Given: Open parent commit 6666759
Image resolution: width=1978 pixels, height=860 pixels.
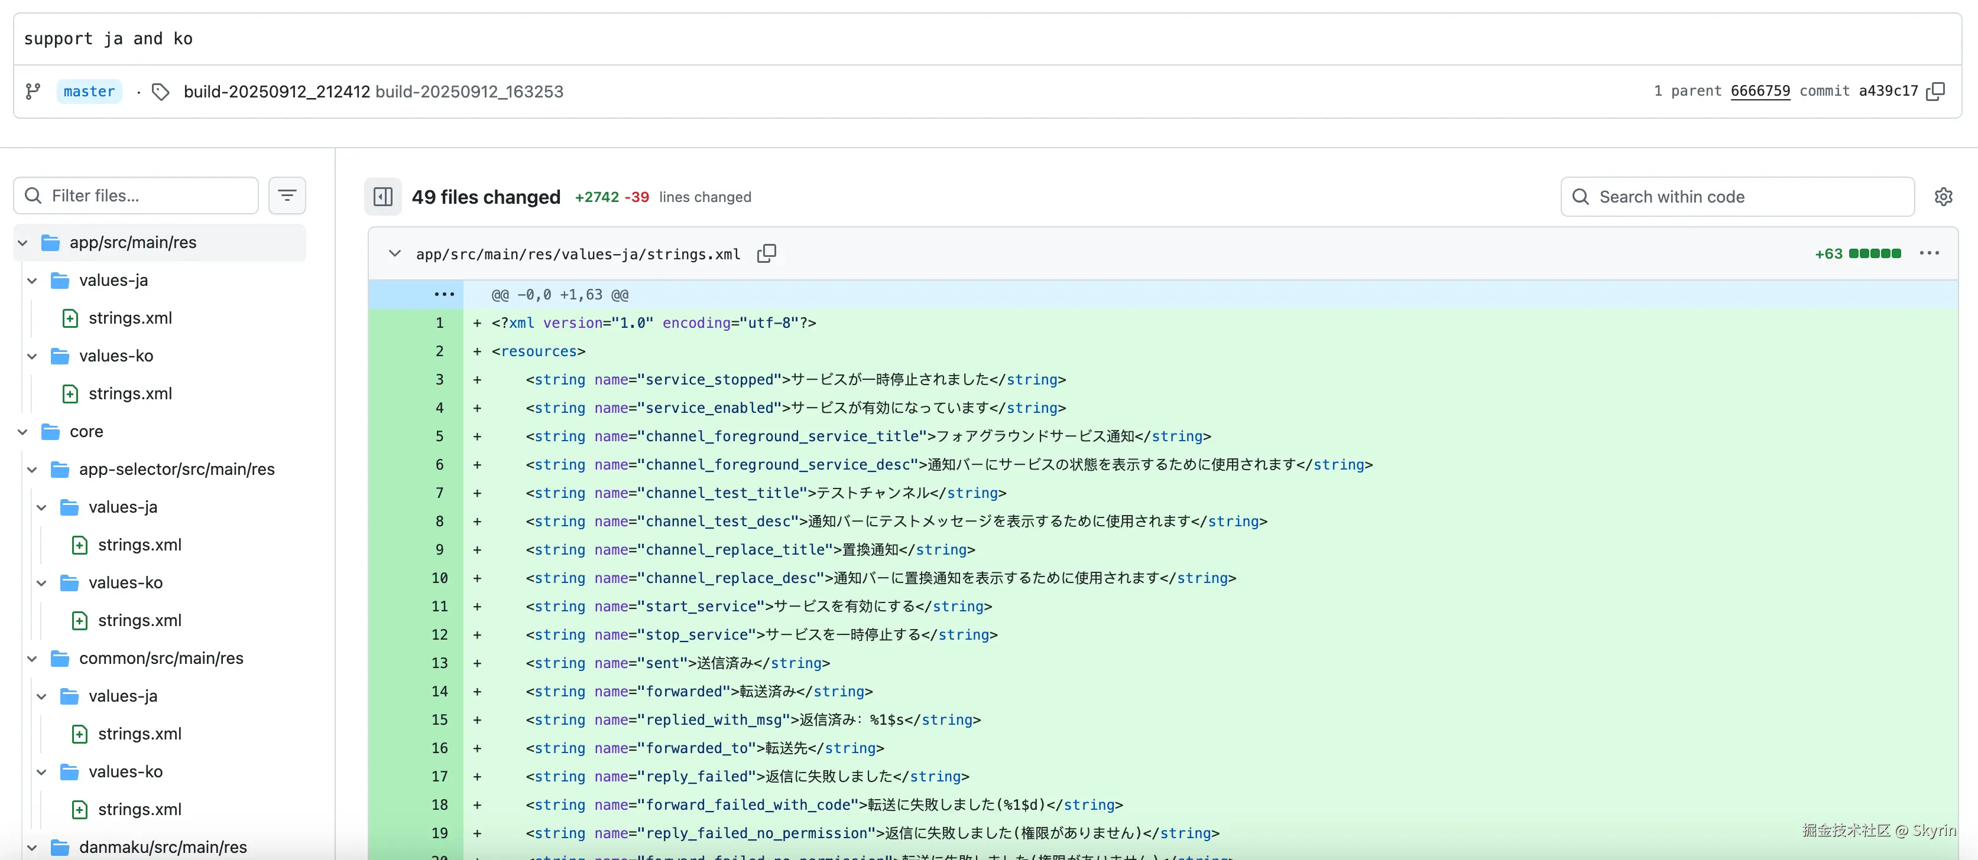Looking at the screenshot, I should [x=1759, y=92].
